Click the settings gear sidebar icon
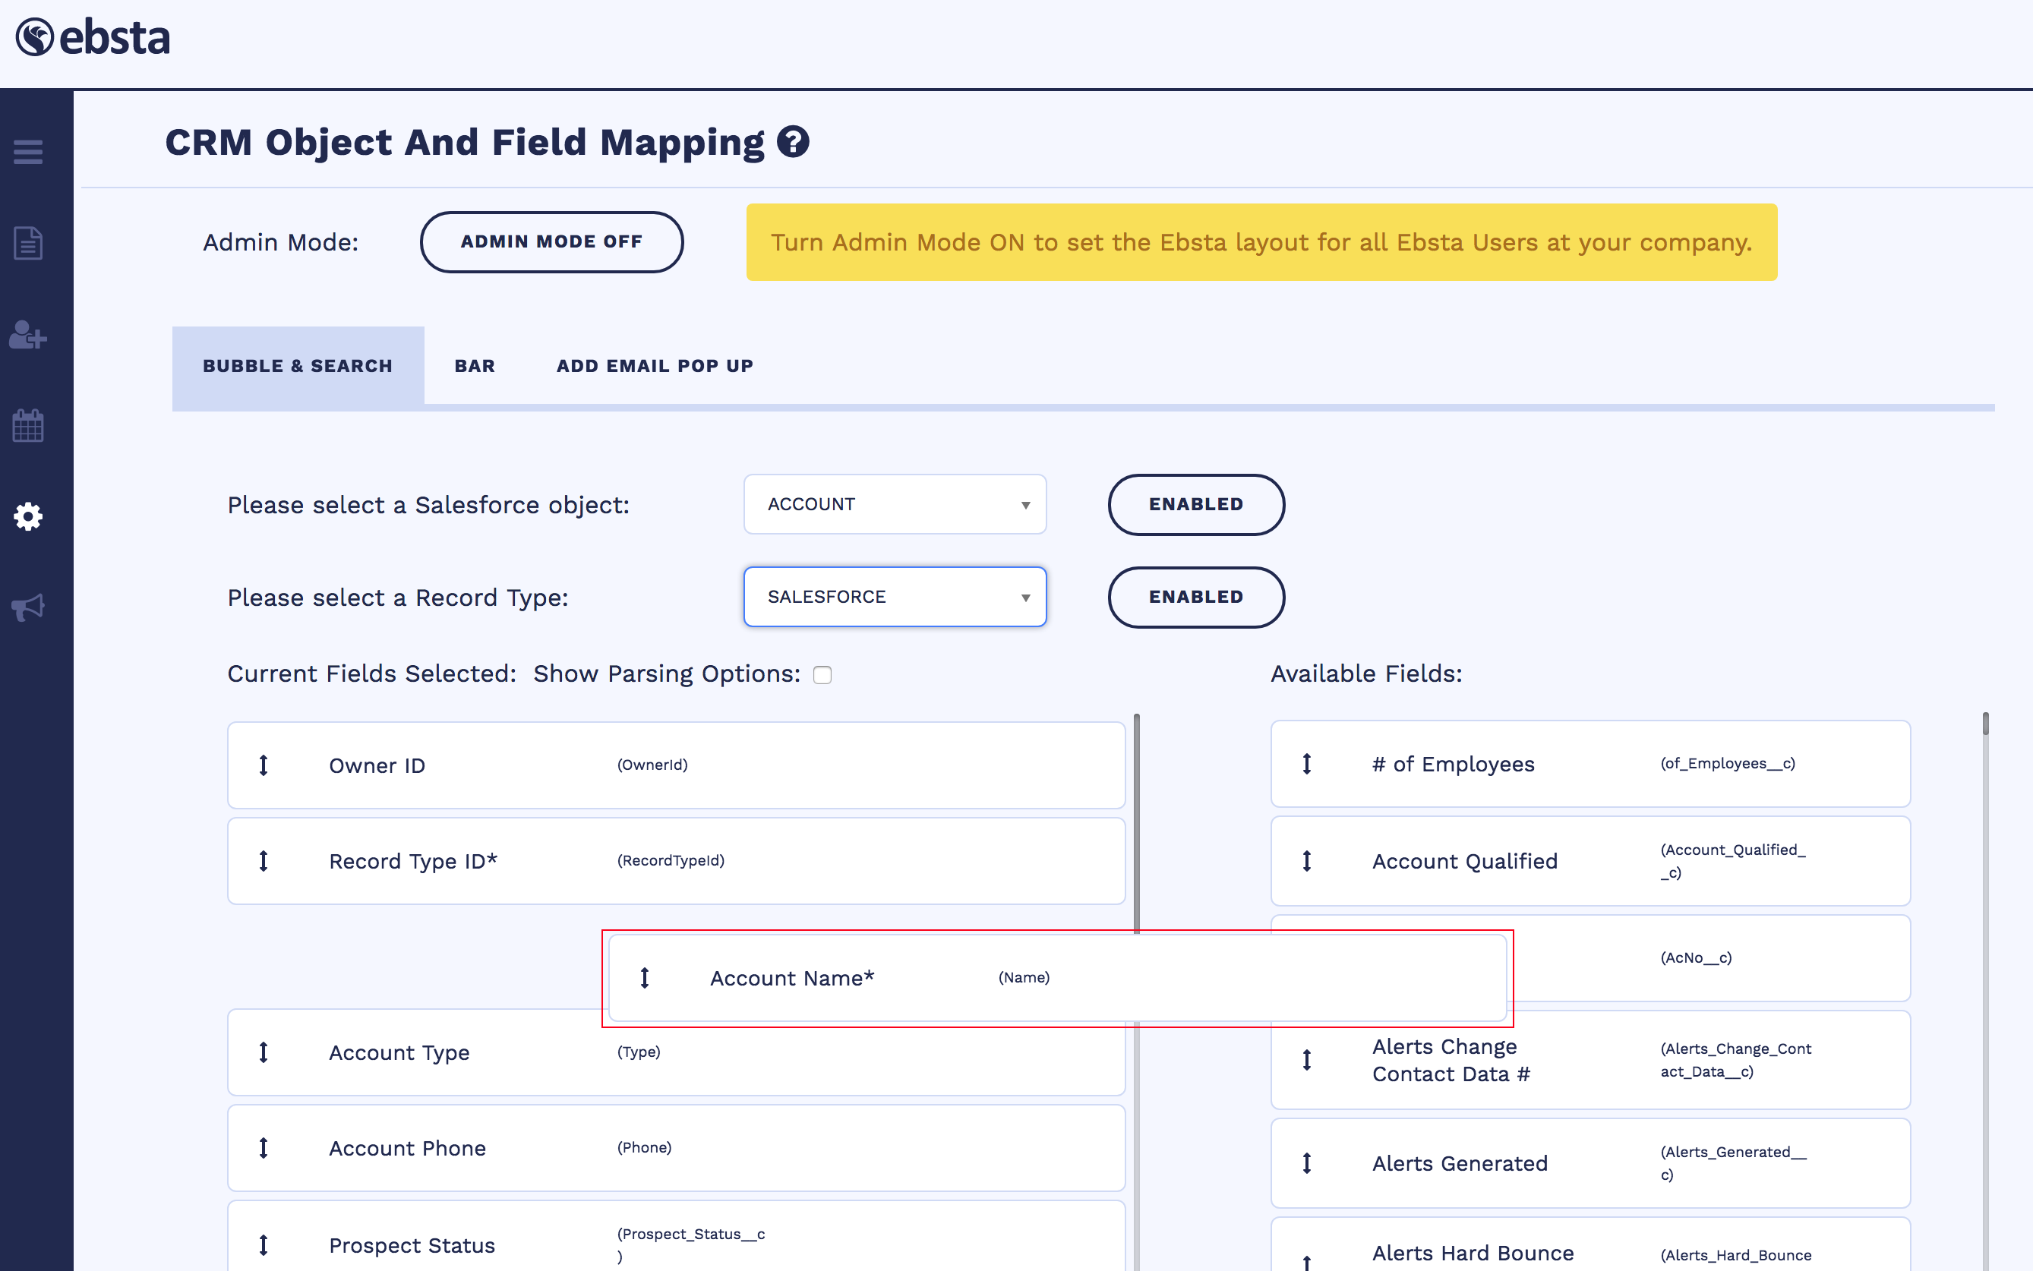The width and height of the screenshot is (2033, 1271). (28, 516)
